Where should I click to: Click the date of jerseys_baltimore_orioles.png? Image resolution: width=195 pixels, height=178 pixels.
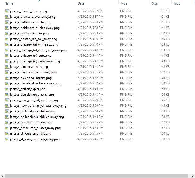pos(90,22)
